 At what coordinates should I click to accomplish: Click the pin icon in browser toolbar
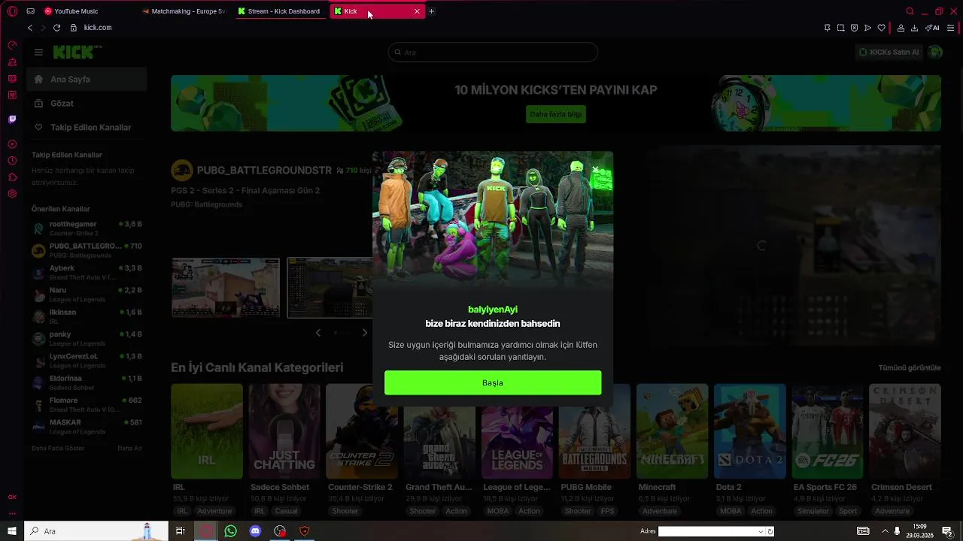(827, 28)
